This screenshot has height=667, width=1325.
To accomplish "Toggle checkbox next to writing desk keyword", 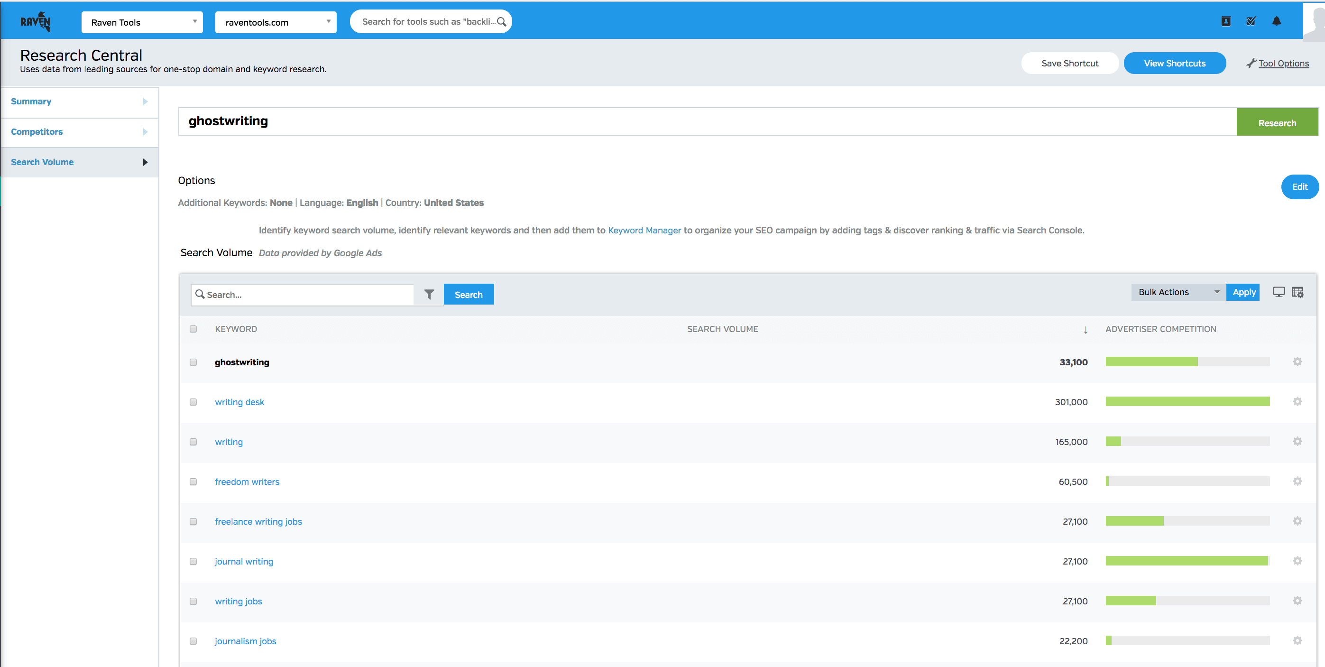I will pos(194,401).
